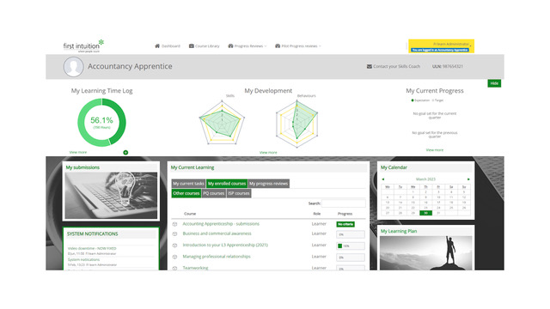Go to the next calendar month arrow
The width and height of the screenshot is (550, 309).
[x=468, y=179]
